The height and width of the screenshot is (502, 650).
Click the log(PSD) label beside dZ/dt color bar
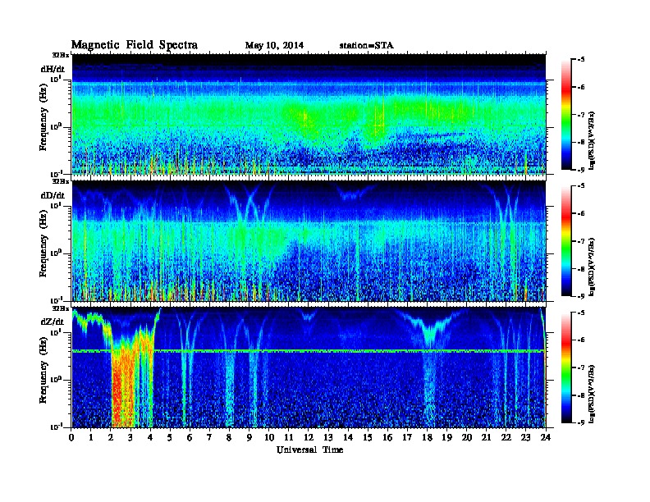coord(592,394)
